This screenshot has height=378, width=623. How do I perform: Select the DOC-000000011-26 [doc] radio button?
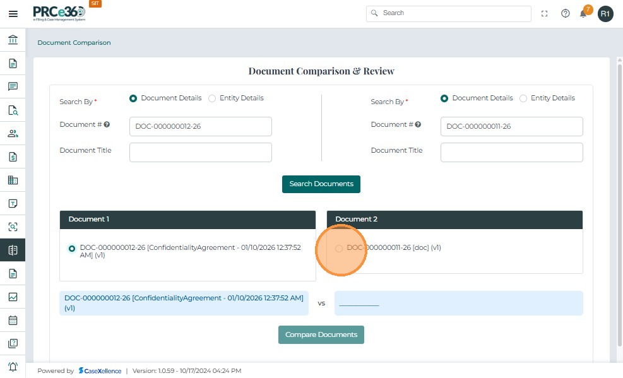[339, 248]
